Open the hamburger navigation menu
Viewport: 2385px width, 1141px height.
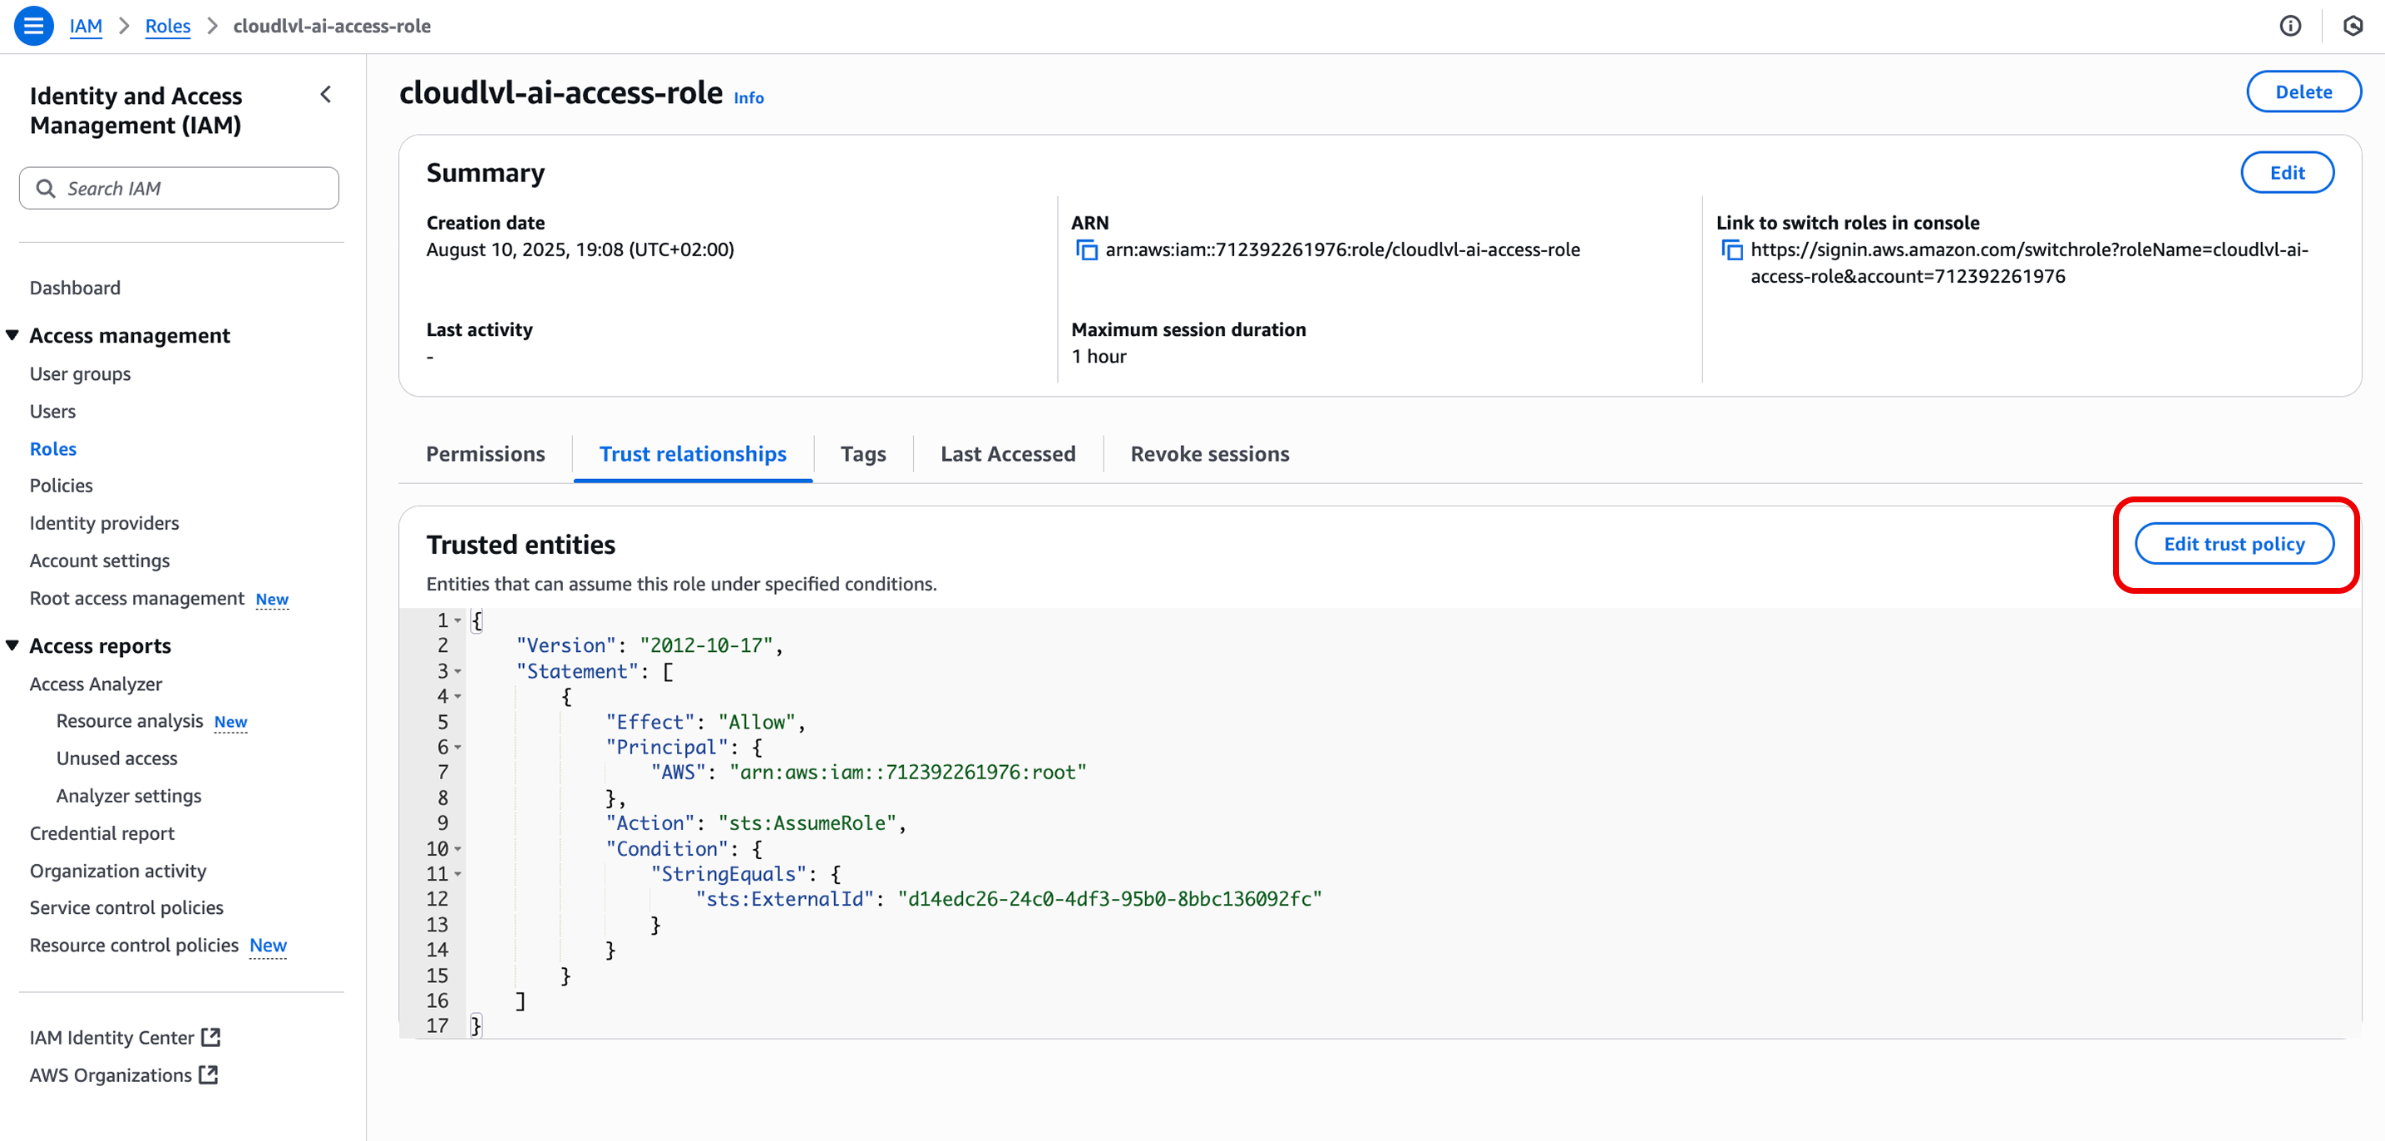(33, 25)
